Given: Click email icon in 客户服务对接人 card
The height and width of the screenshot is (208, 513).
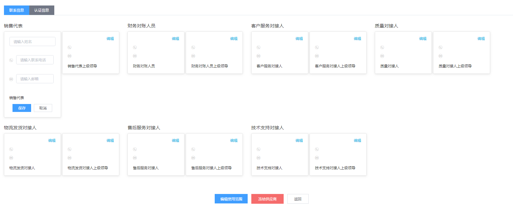Looking at the screenshot, I should (259, 56).
